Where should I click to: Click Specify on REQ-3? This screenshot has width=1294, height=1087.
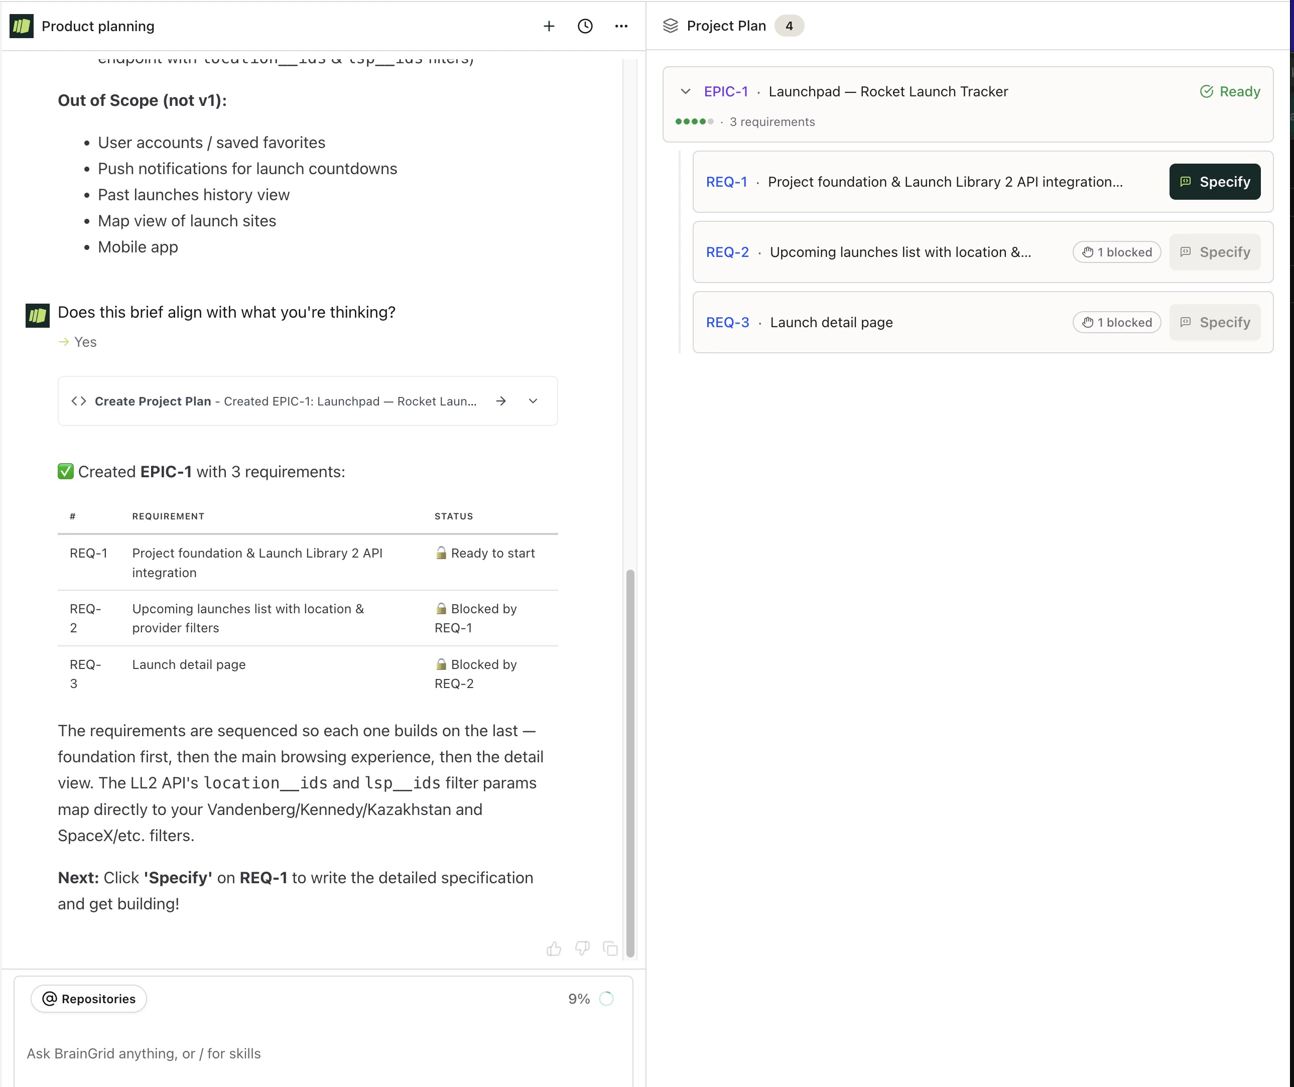tap(1215, 322)
